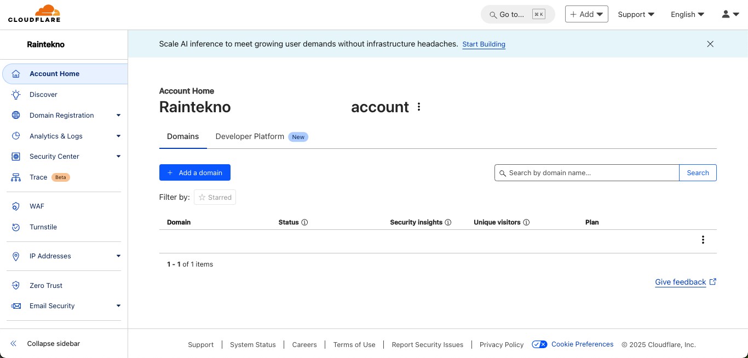
Task: Expand the Analytics & Logs section
Action: click(118, 136)
